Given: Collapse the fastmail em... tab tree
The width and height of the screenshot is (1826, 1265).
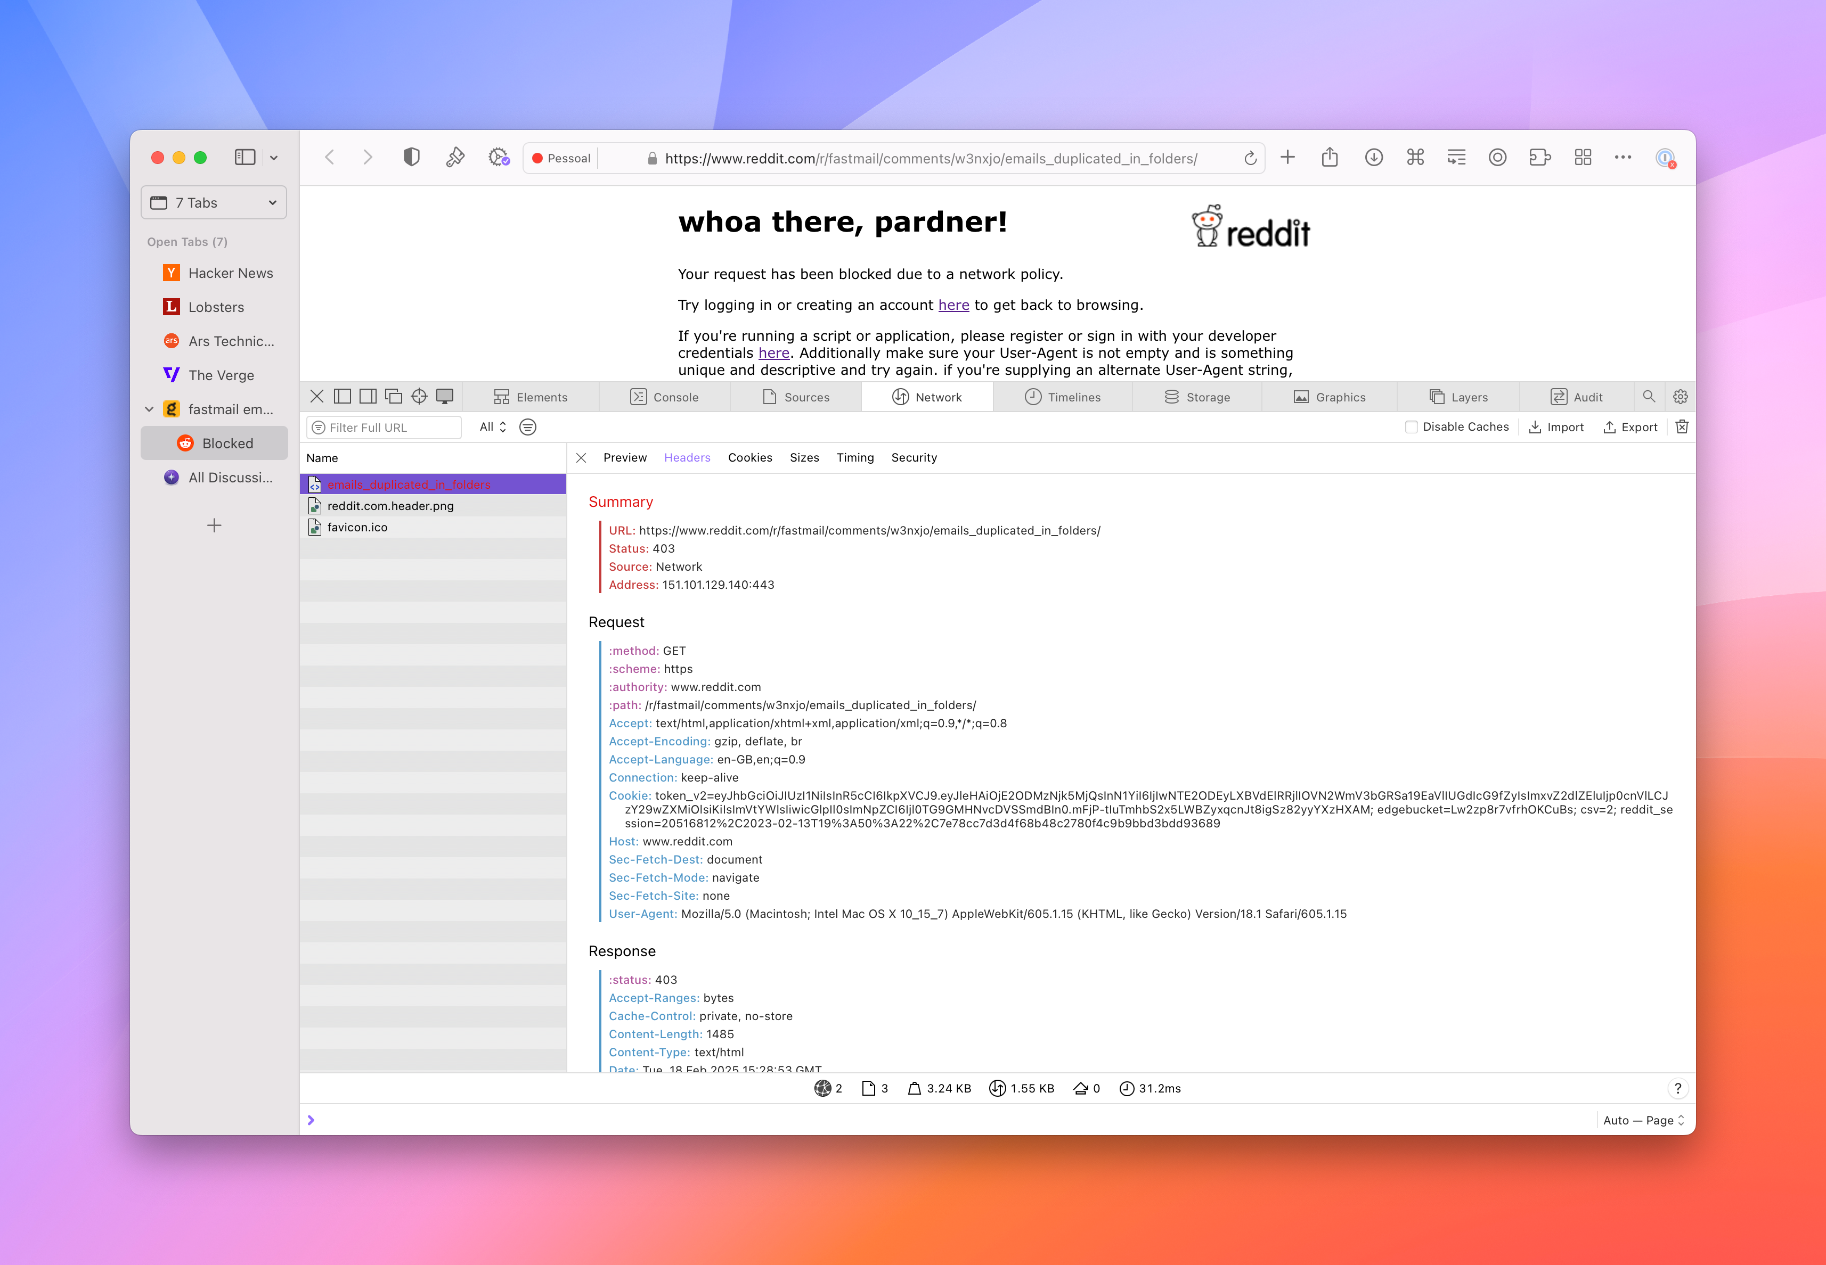Looking at the screenshot, I should pyautogui.click(x=149, y=410).
